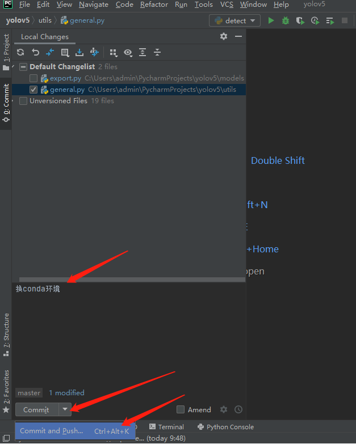Click utils in the breadcrumb
Screen dimensions: 356x444
(45, 20)
